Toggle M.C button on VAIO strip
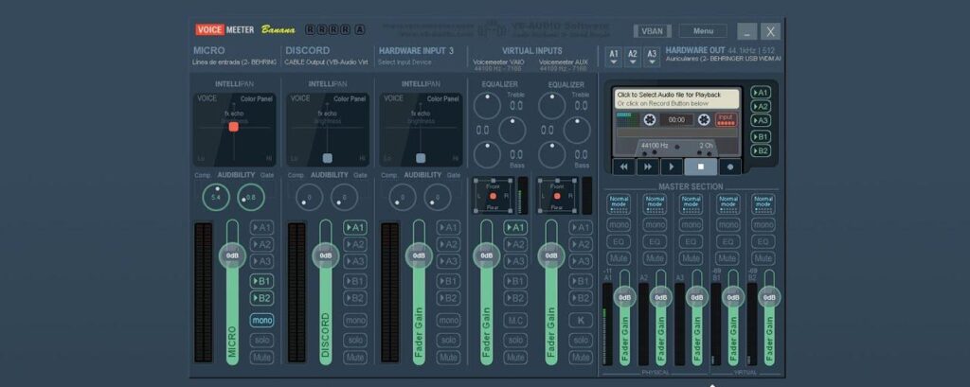 514,320
